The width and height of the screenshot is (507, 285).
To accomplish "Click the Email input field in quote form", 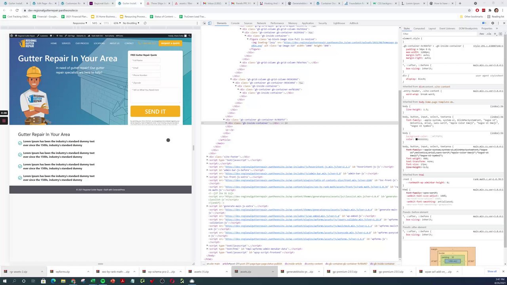I will pyautogui.click(x=146, y=68).
